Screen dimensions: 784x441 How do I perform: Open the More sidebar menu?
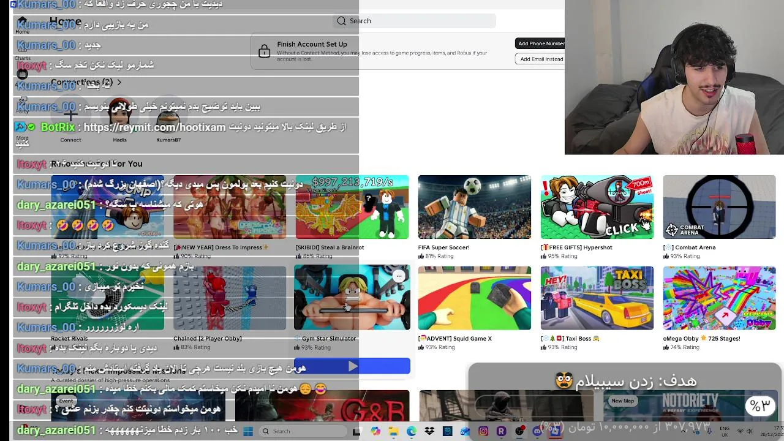pos(22,130)
